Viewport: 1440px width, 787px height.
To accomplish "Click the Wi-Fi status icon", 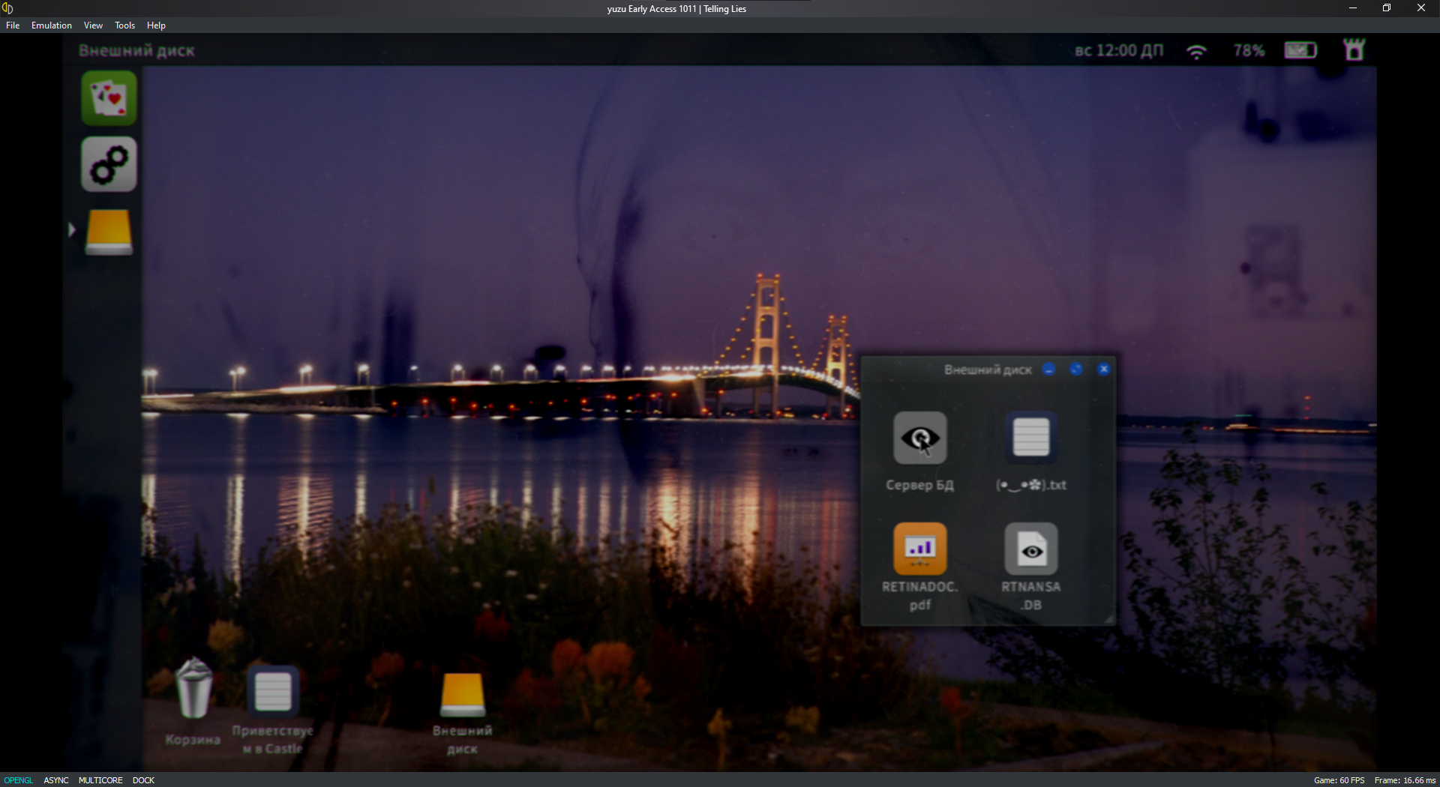I will 1197,51.
